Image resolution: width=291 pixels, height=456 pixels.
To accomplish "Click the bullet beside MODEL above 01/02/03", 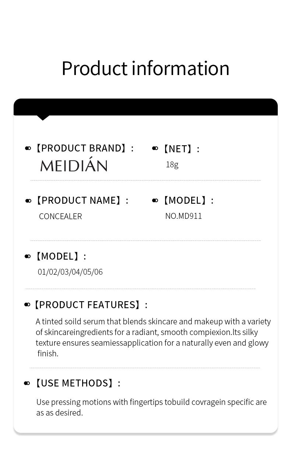I will 28,256.
